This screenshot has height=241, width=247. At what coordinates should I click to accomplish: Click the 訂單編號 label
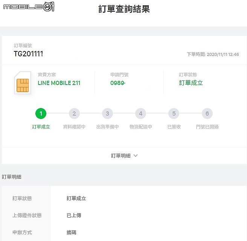point(23,45)
